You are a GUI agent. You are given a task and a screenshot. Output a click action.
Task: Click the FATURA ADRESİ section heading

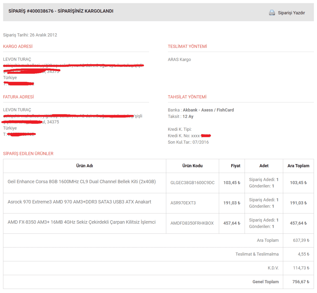coord(18,97)
